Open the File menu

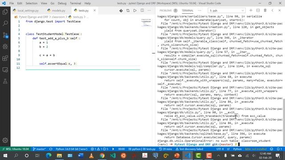pyautogui.click(x=12, y=3)
